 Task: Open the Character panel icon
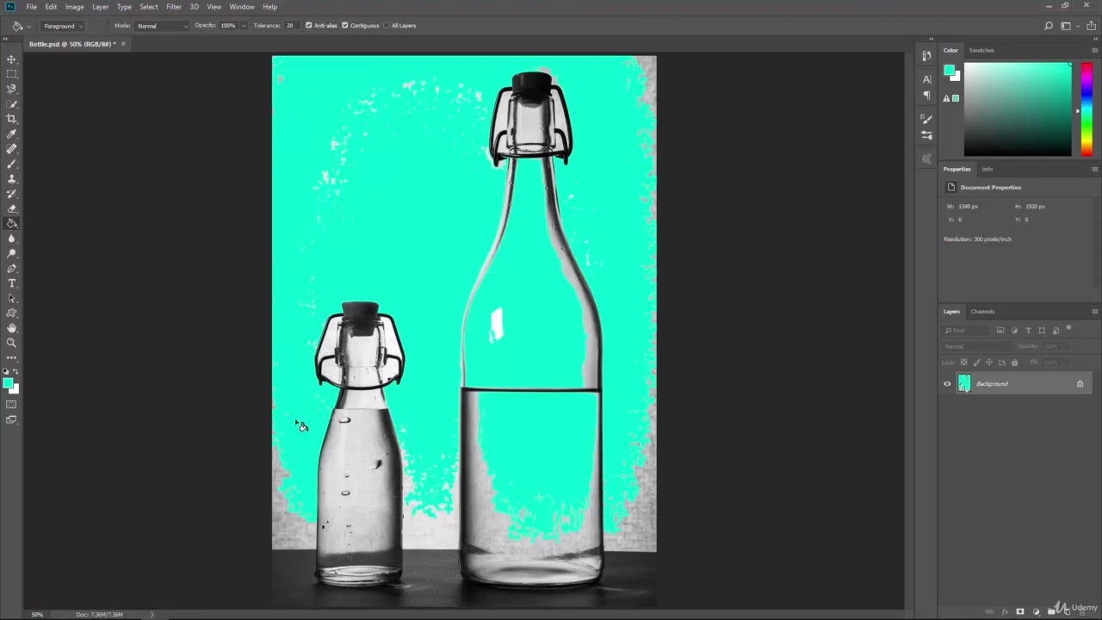(926, 79)
